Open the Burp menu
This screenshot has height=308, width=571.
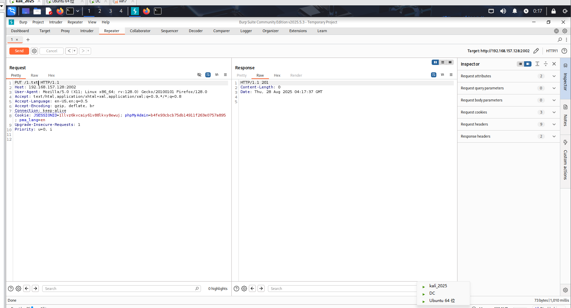23,22
